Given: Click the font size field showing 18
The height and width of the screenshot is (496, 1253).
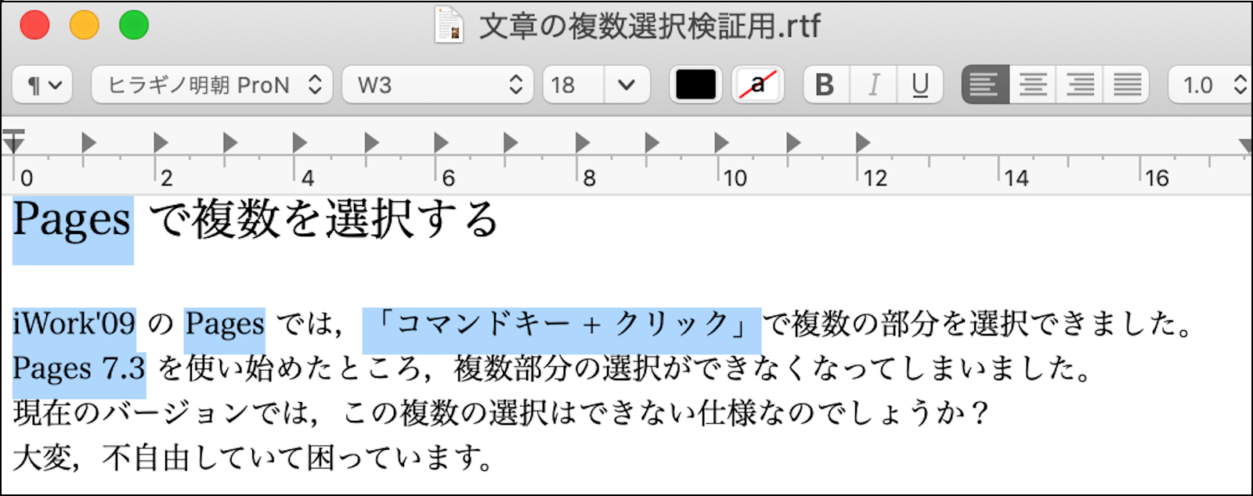Looking at the screenshot, I should (572, 84).
